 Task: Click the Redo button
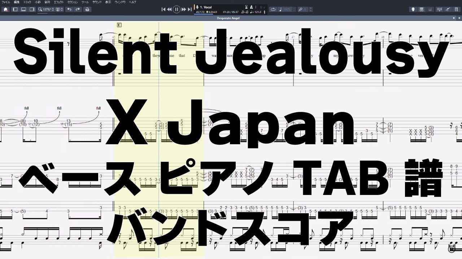click(78, 9)
